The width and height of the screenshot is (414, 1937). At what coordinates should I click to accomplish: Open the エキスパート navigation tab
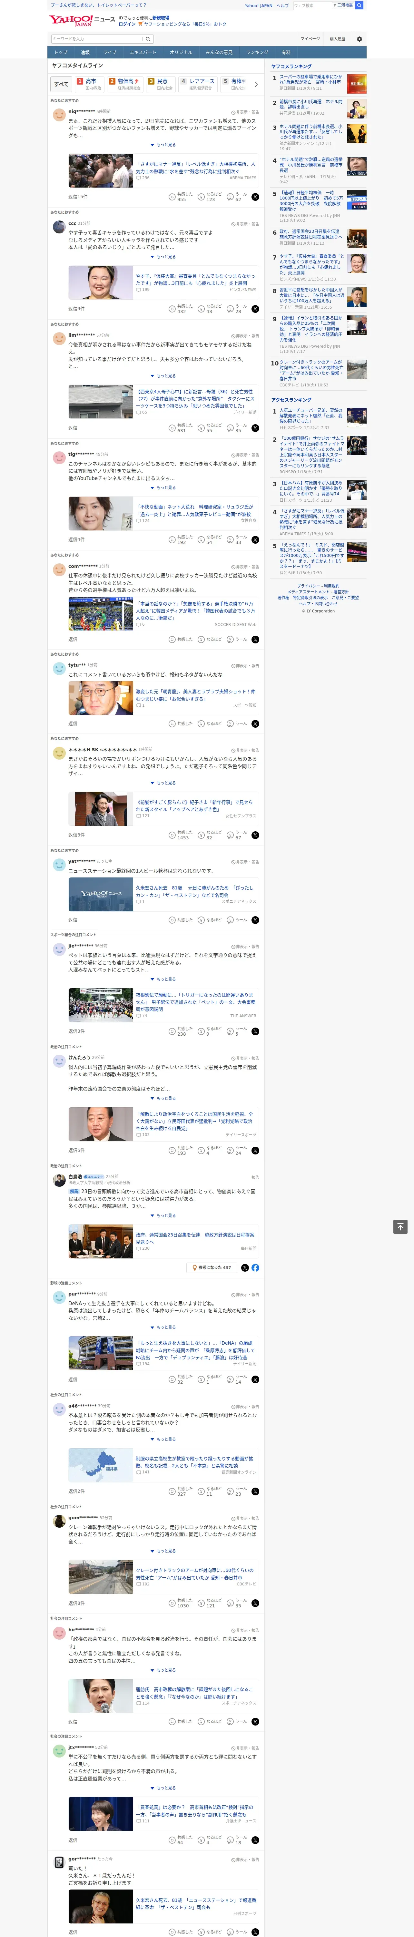pos(143,53)
